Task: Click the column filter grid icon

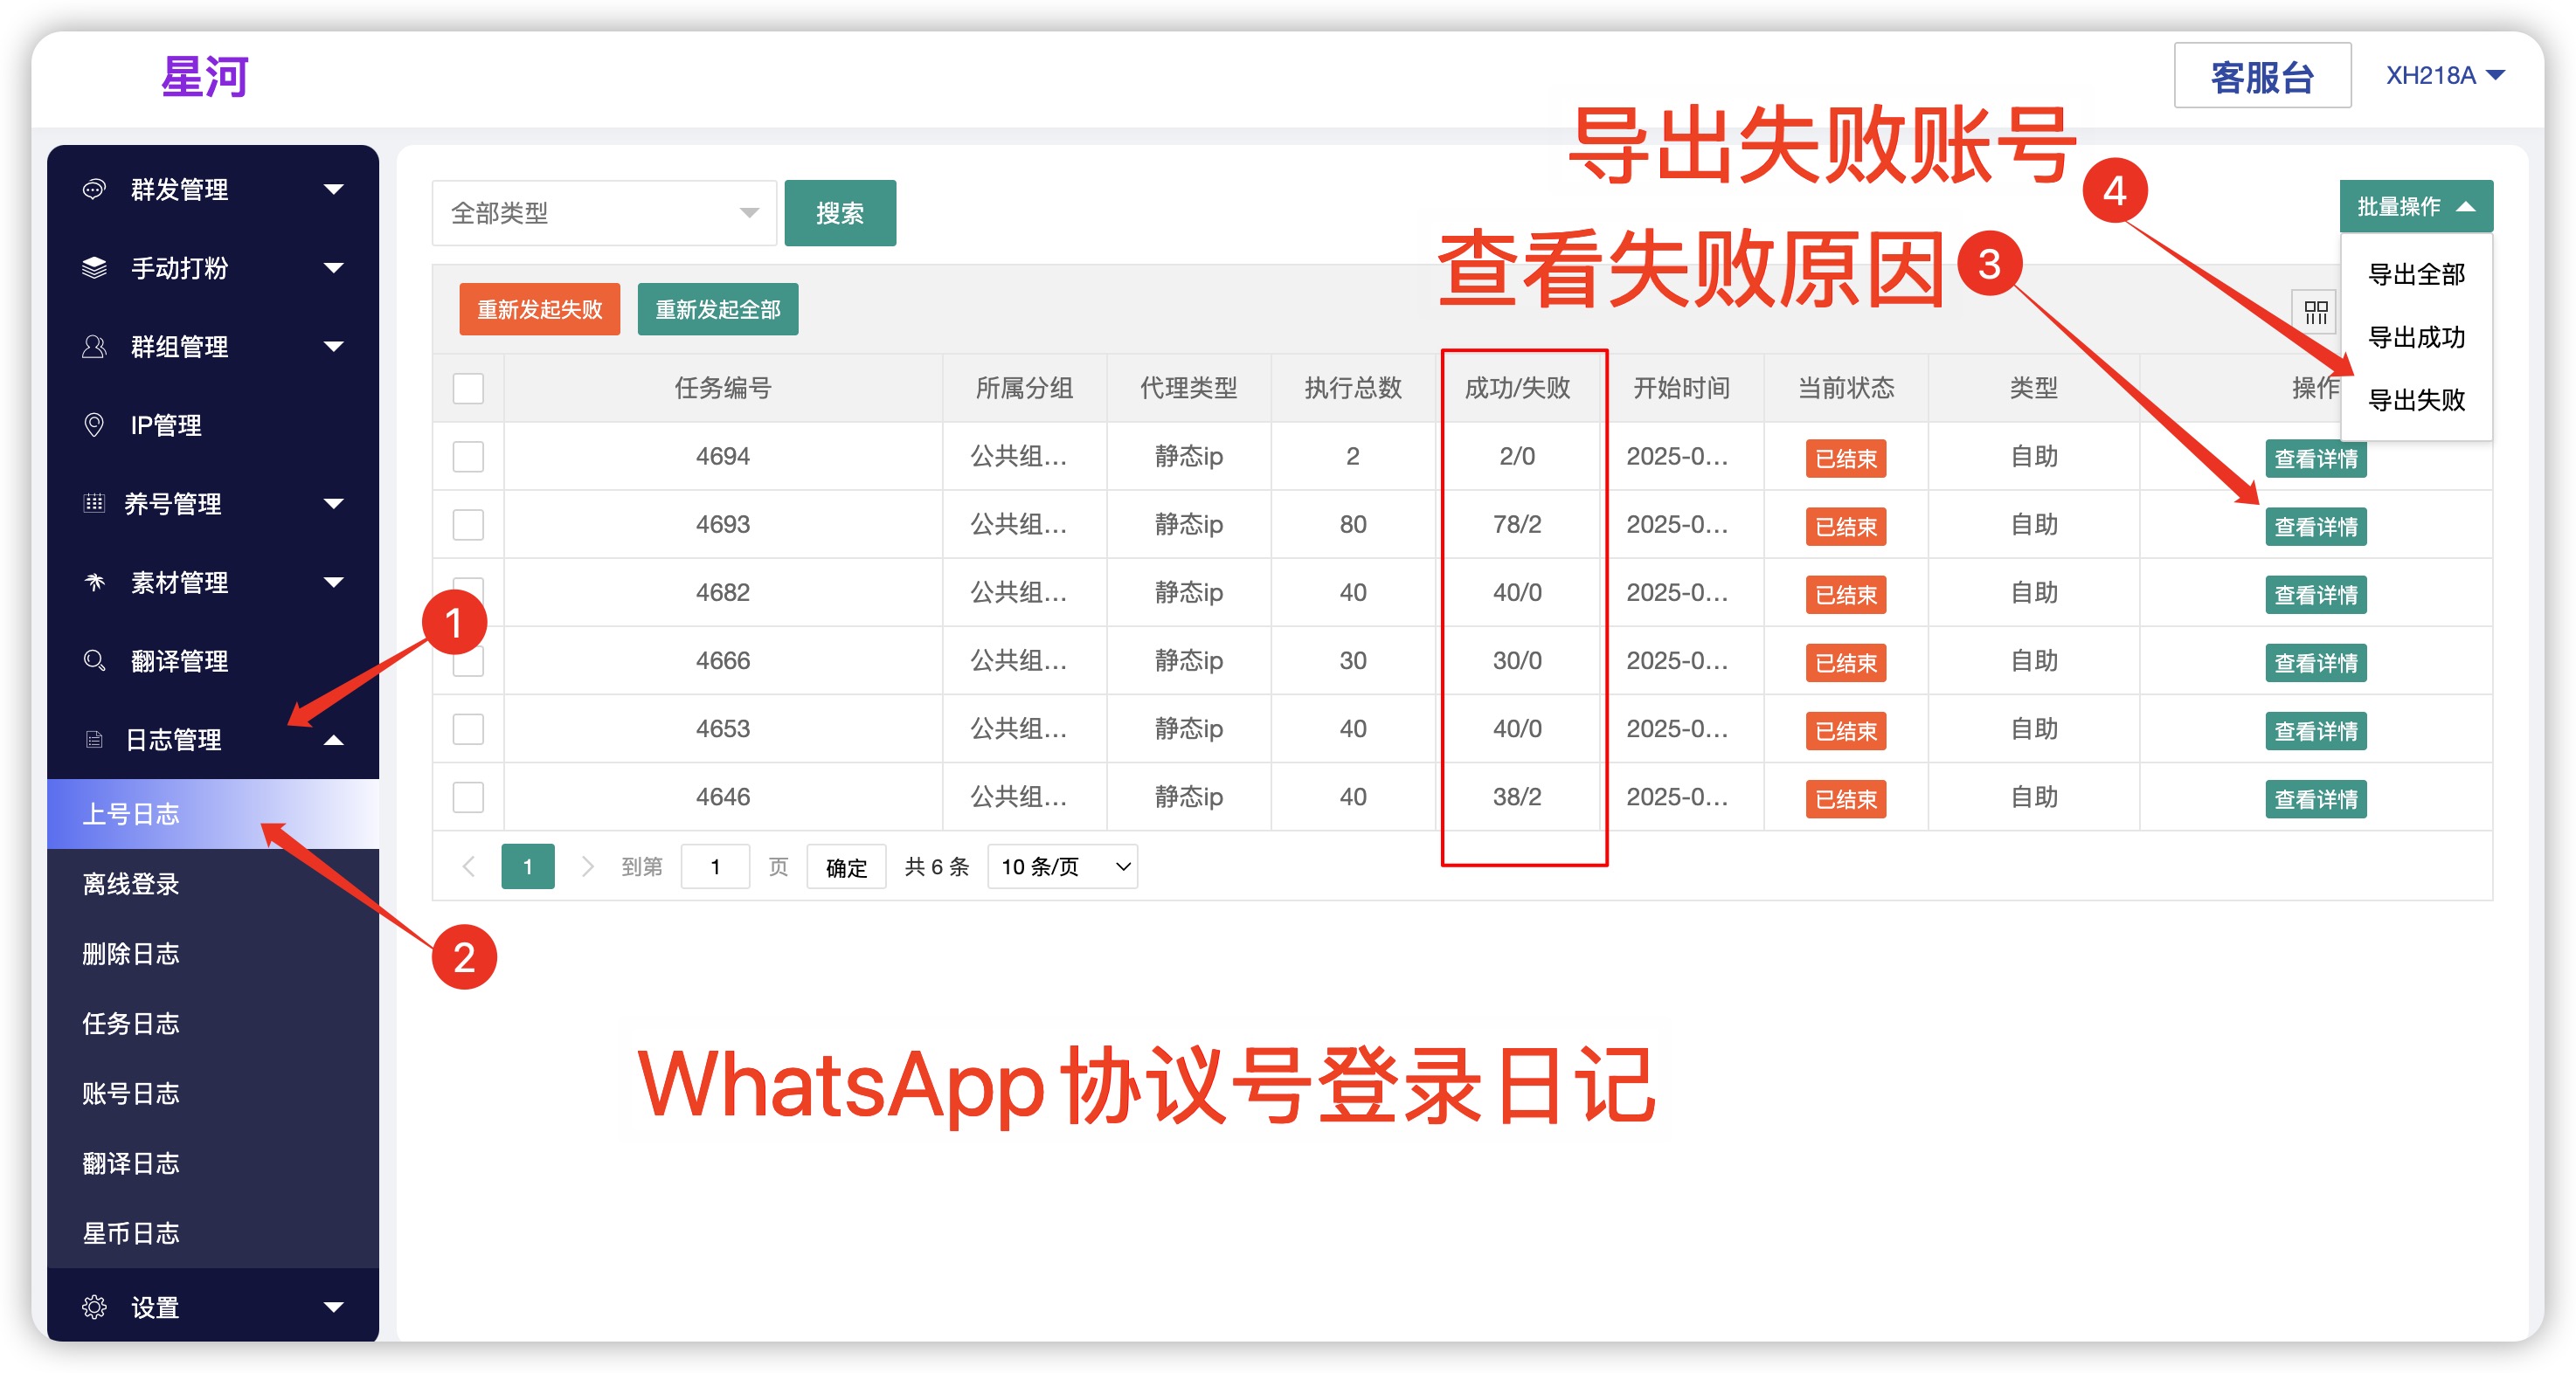Action: [x=2315, y=313]
